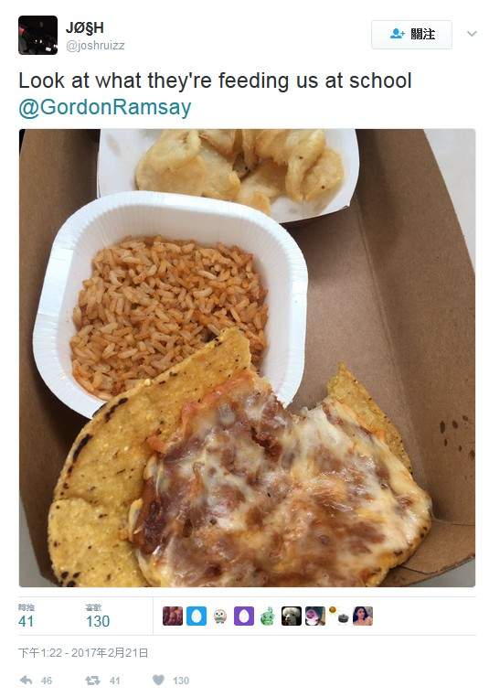View the 130 likes count list
The height and width of the screenshot is (697, 489).
97,617
